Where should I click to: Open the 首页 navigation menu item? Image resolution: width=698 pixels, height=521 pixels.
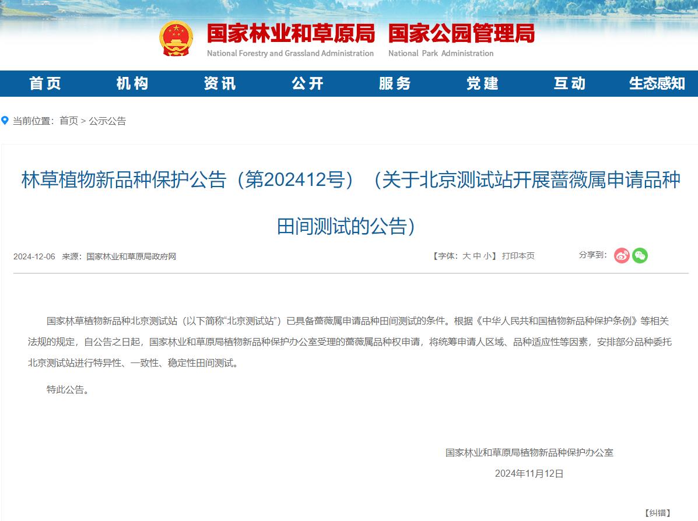click(x=45, y=83)
